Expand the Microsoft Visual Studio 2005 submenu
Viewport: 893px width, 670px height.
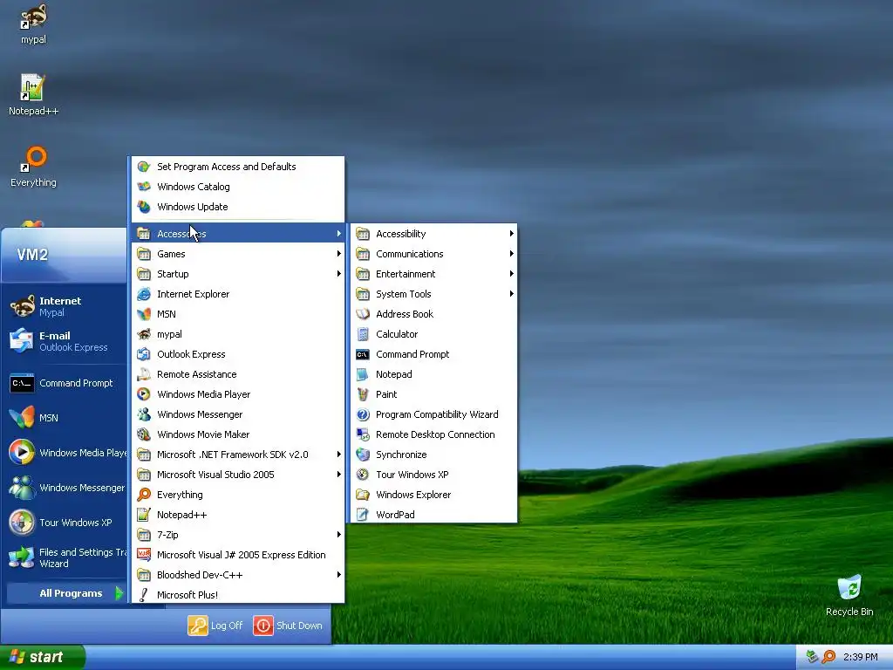[238, 475]
